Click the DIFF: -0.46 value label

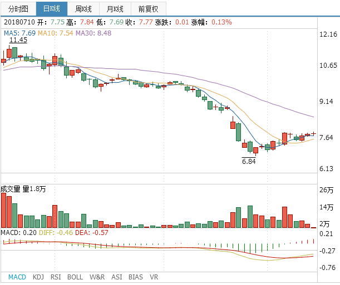click(56, 233)
